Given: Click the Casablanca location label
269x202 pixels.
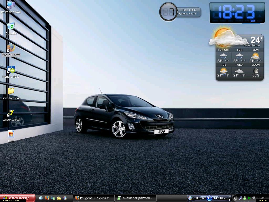Looking at the screenshot, I should (252, 45).
